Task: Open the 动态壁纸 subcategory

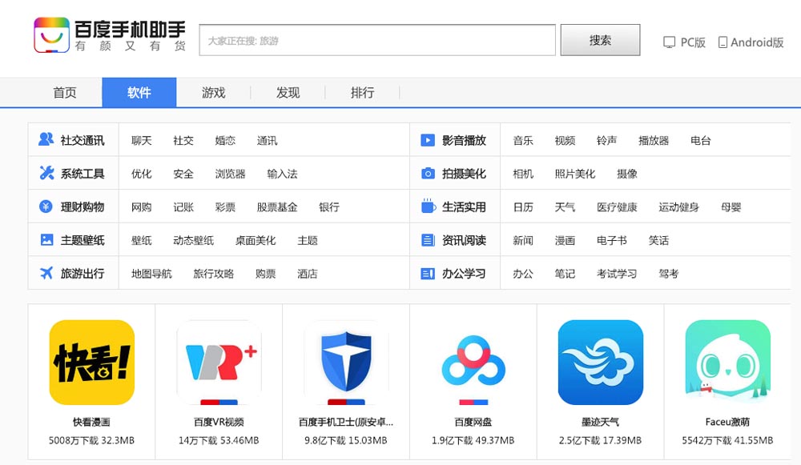Action: tap(194, 240)
